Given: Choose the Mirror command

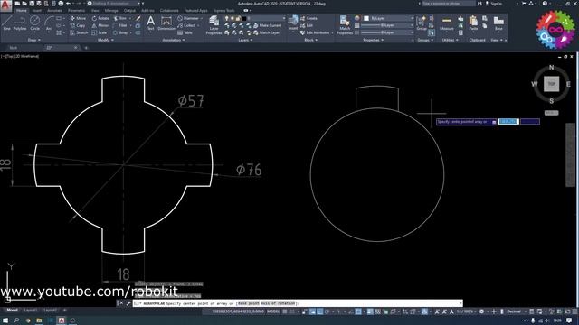Looking at the screenshot, I should pos(100,25).
